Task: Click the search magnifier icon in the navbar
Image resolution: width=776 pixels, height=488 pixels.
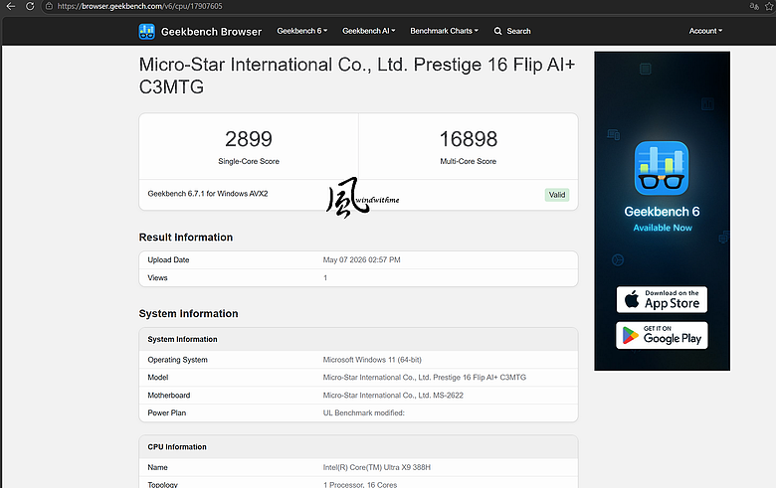Action: [497, 31]
